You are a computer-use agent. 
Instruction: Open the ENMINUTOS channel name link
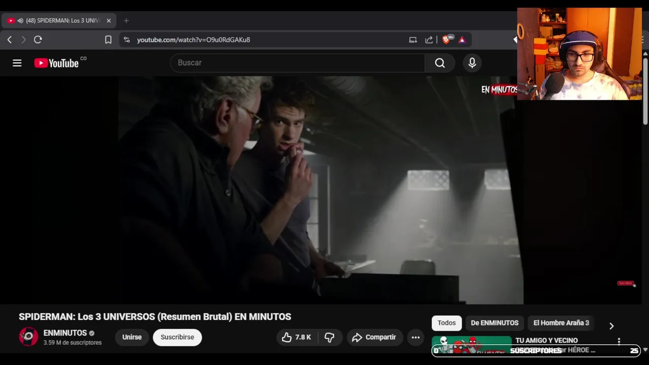coord(65,333)
